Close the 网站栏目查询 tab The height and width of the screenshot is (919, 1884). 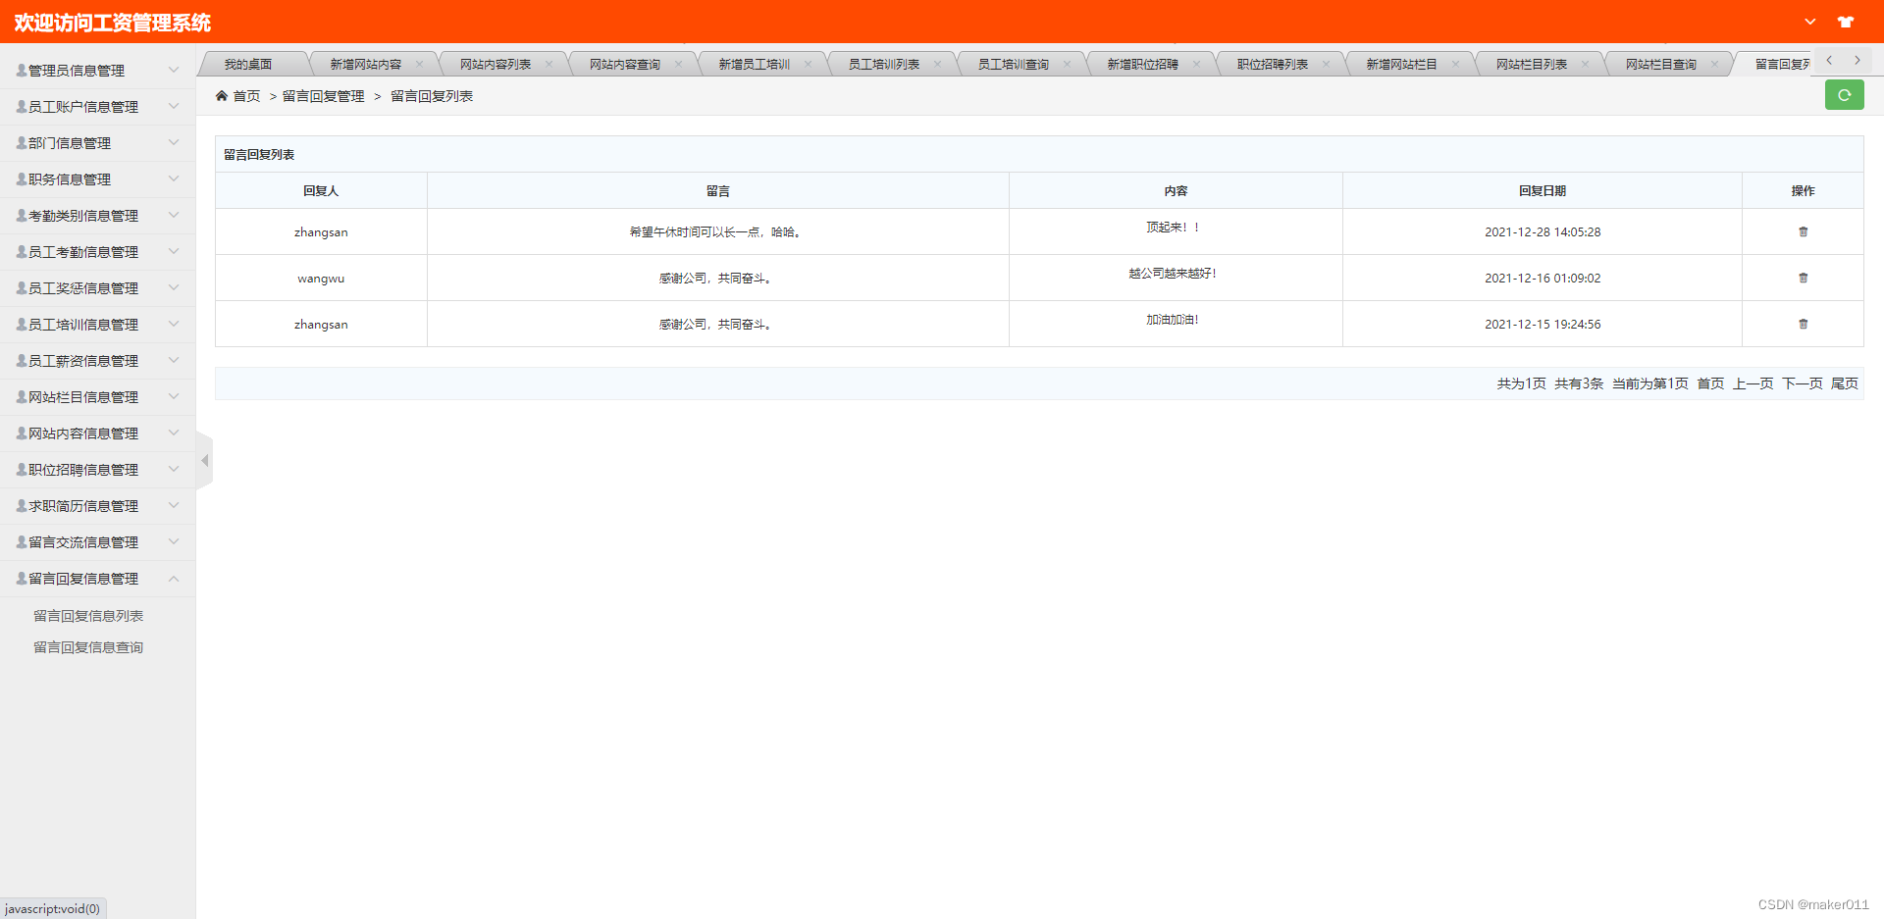1714,64
